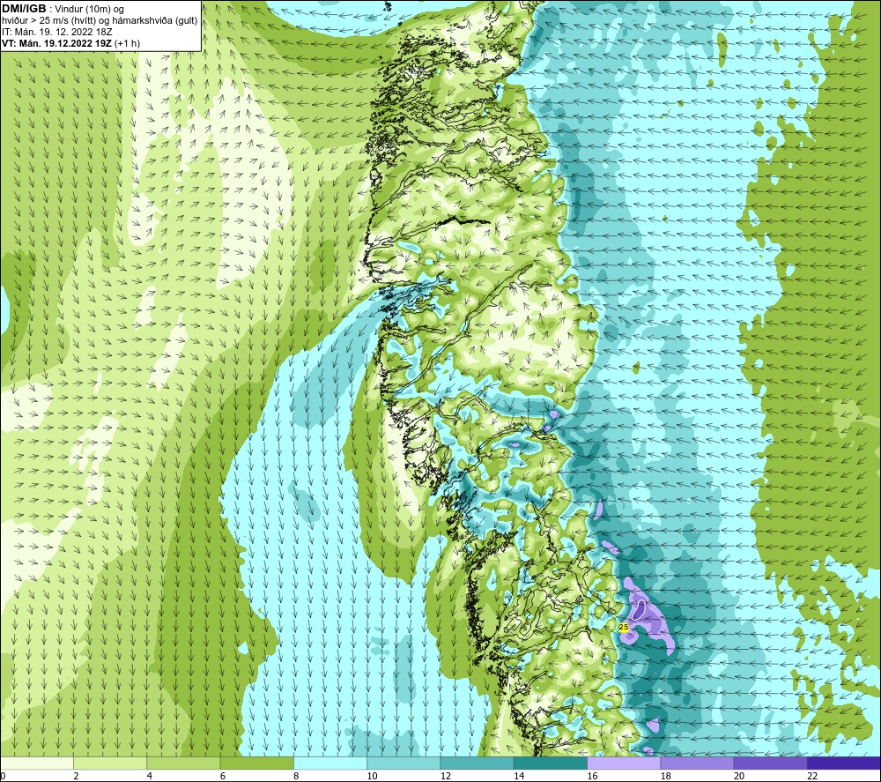Click the legend tick label "18"
The image size is (881, 782).
pyautogui.click(x=666, y=776)
